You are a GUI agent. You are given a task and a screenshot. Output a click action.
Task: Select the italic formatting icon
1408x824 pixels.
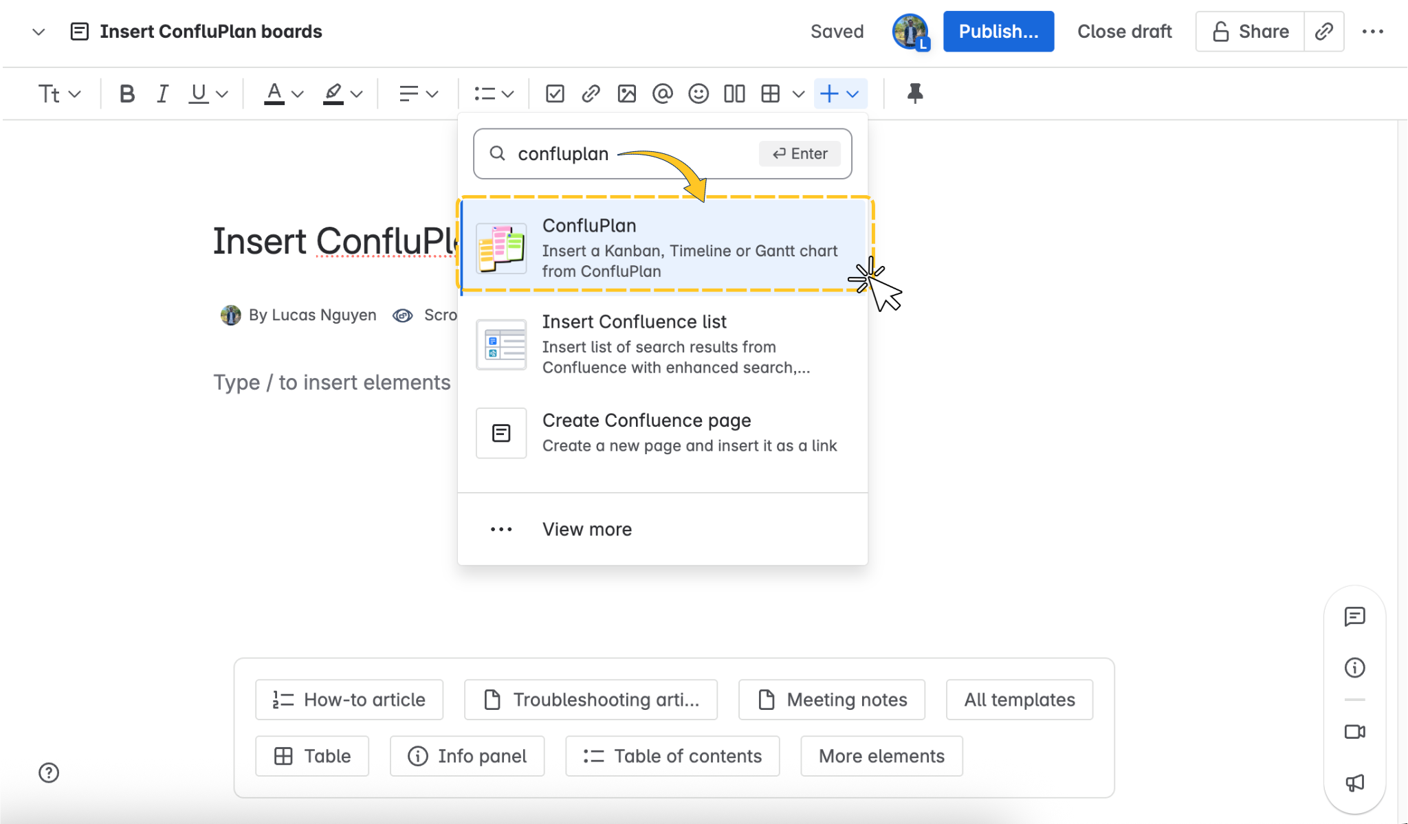tap(162, 93)
